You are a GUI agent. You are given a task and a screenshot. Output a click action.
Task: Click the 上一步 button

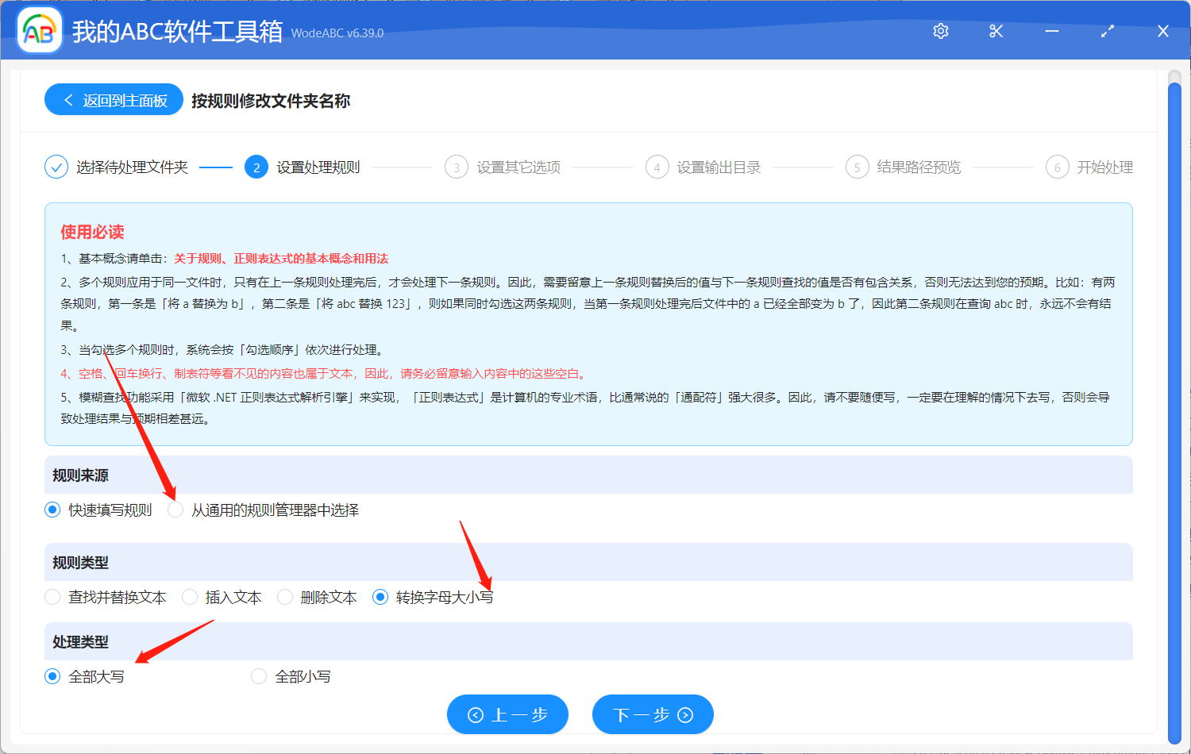coord(507,714)
